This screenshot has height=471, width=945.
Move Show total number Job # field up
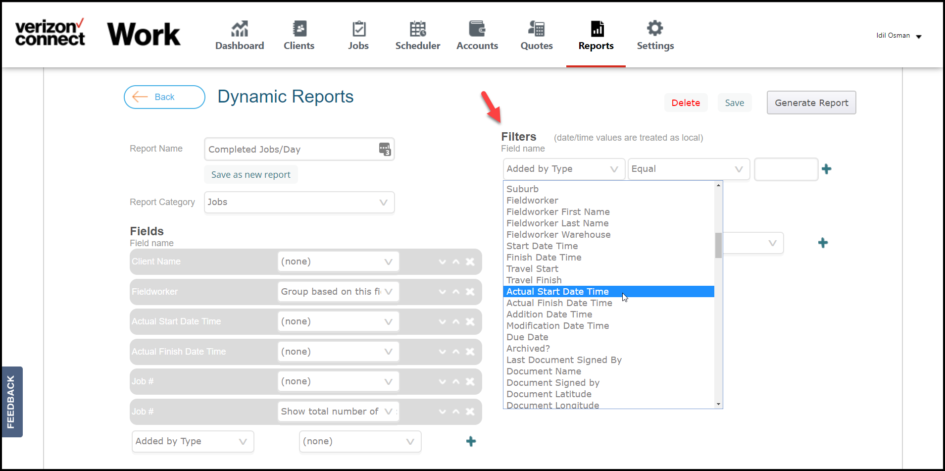456,412
